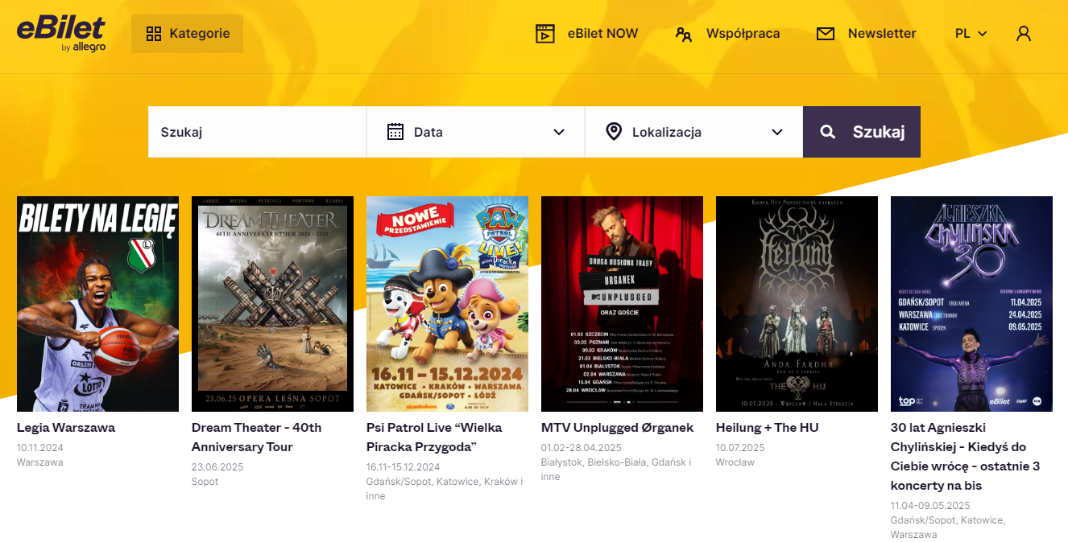Screen dimensions: 1068x542
Task: Click the Newsletter envelope icon
Action: [826, 34]
